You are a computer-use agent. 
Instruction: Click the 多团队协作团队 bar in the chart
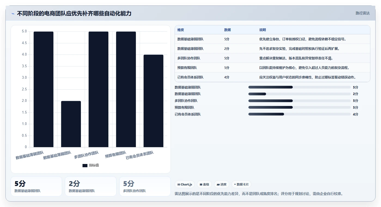tap(99, 89)
